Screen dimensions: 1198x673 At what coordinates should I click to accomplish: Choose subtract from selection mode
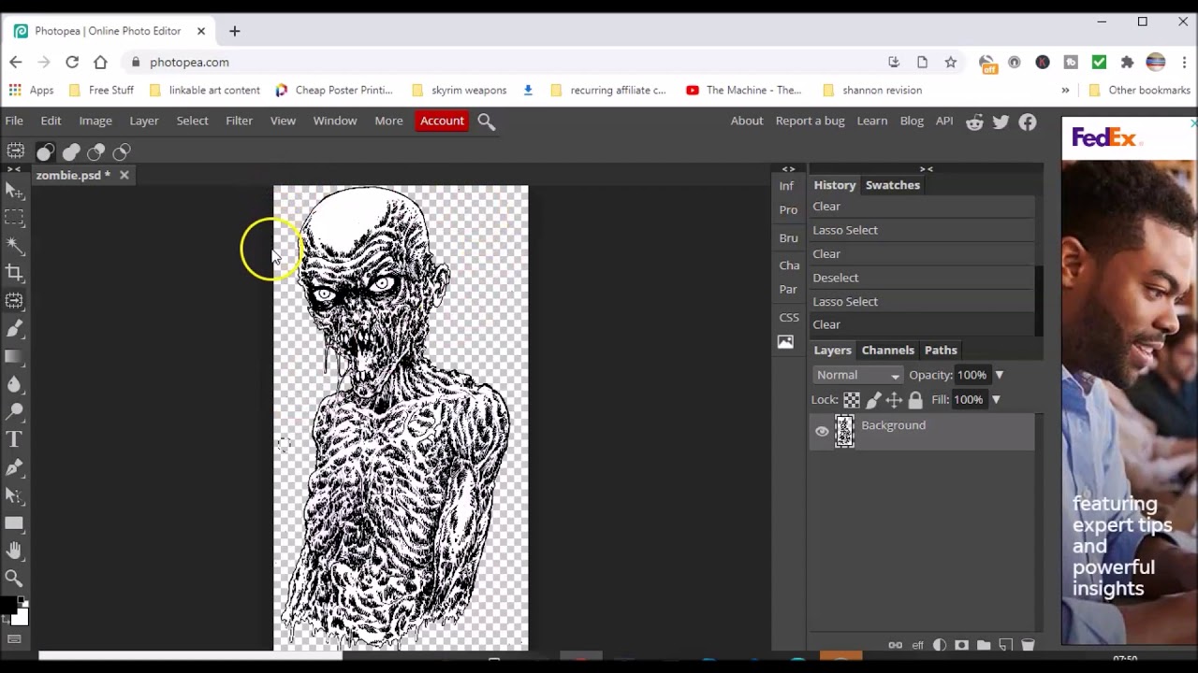[x=95, y=152]
